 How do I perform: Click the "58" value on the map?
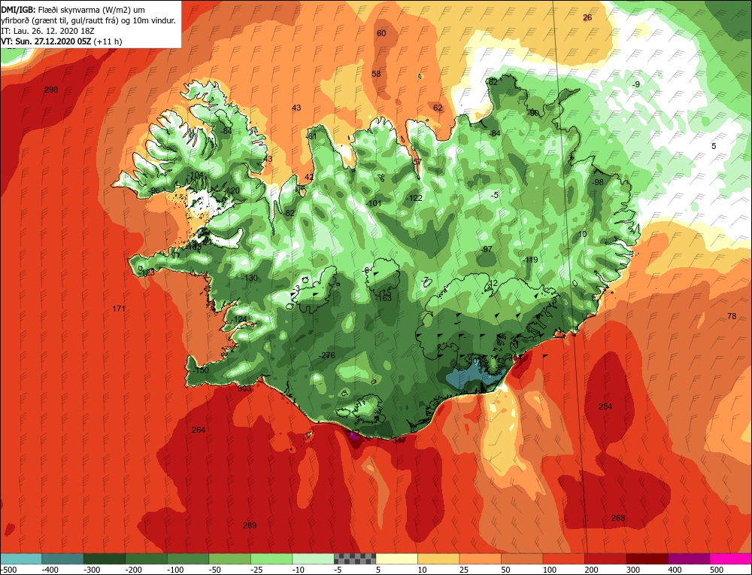pyautogui.click(x=376, y=74)
